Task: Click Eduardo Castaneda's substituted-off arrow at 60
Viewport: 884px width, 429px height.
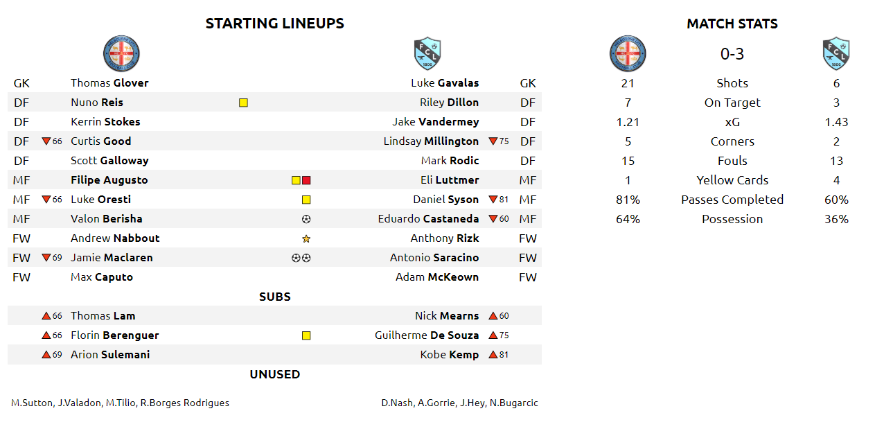Action: tap(493, 219)
